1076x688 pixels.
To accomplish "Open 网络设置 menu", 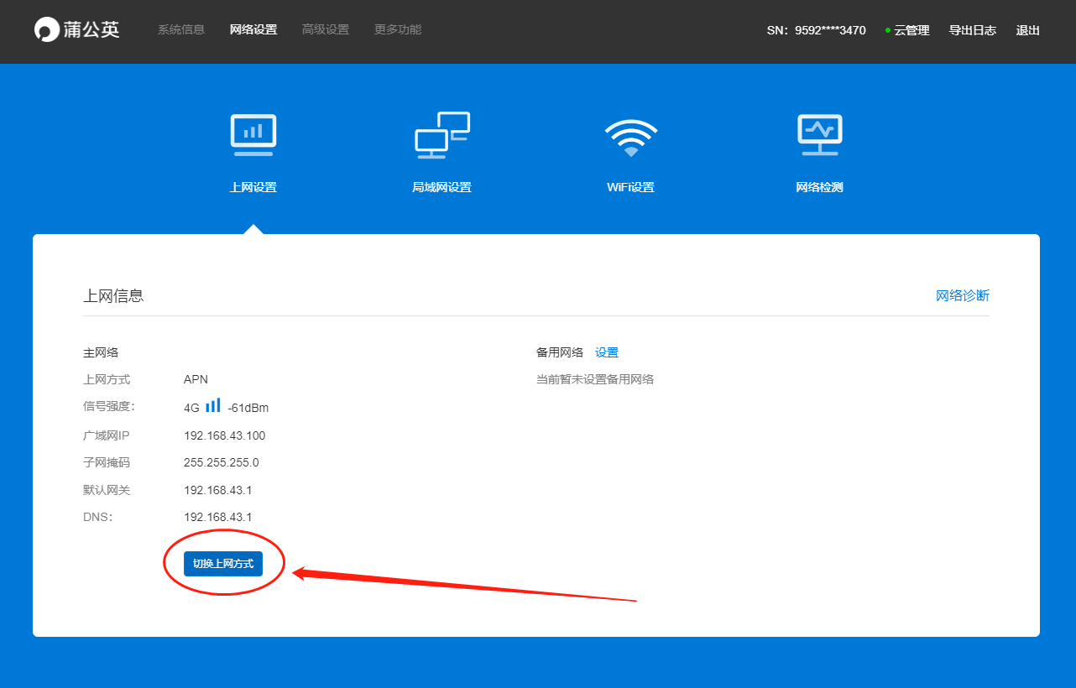I will click(x=253, y=29).
